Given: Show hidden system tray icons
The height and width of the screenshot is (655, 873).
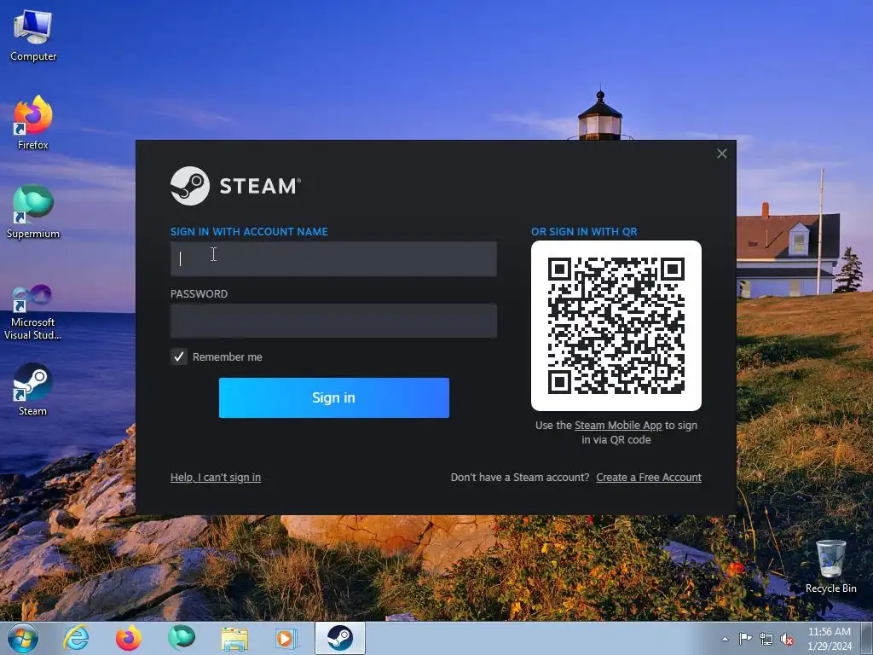Looking at the screenshot, I should [x=725, y=639].
